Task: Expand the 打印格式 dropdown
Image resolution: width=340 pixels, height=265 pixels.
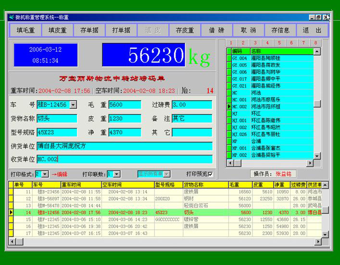Action: (45, 174)
